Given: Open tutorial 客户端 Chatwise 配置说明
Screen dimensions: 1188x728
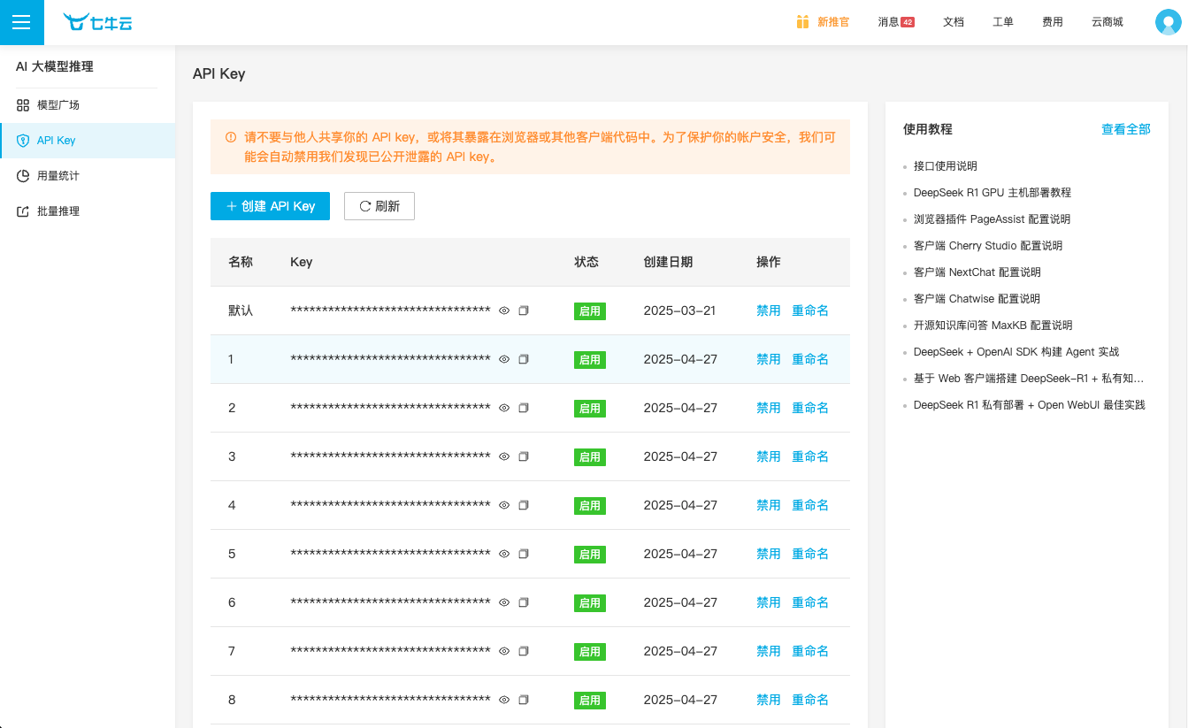Looking at the screenshot, I should click(977, 299).
